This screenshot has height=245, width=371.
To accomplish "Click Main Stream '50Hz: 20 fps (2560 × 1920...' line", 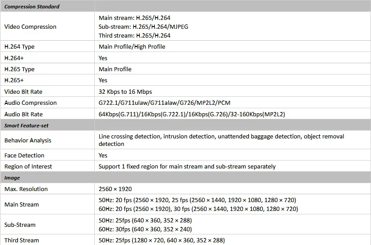I will pyautogui.click(x=197, y=200).
